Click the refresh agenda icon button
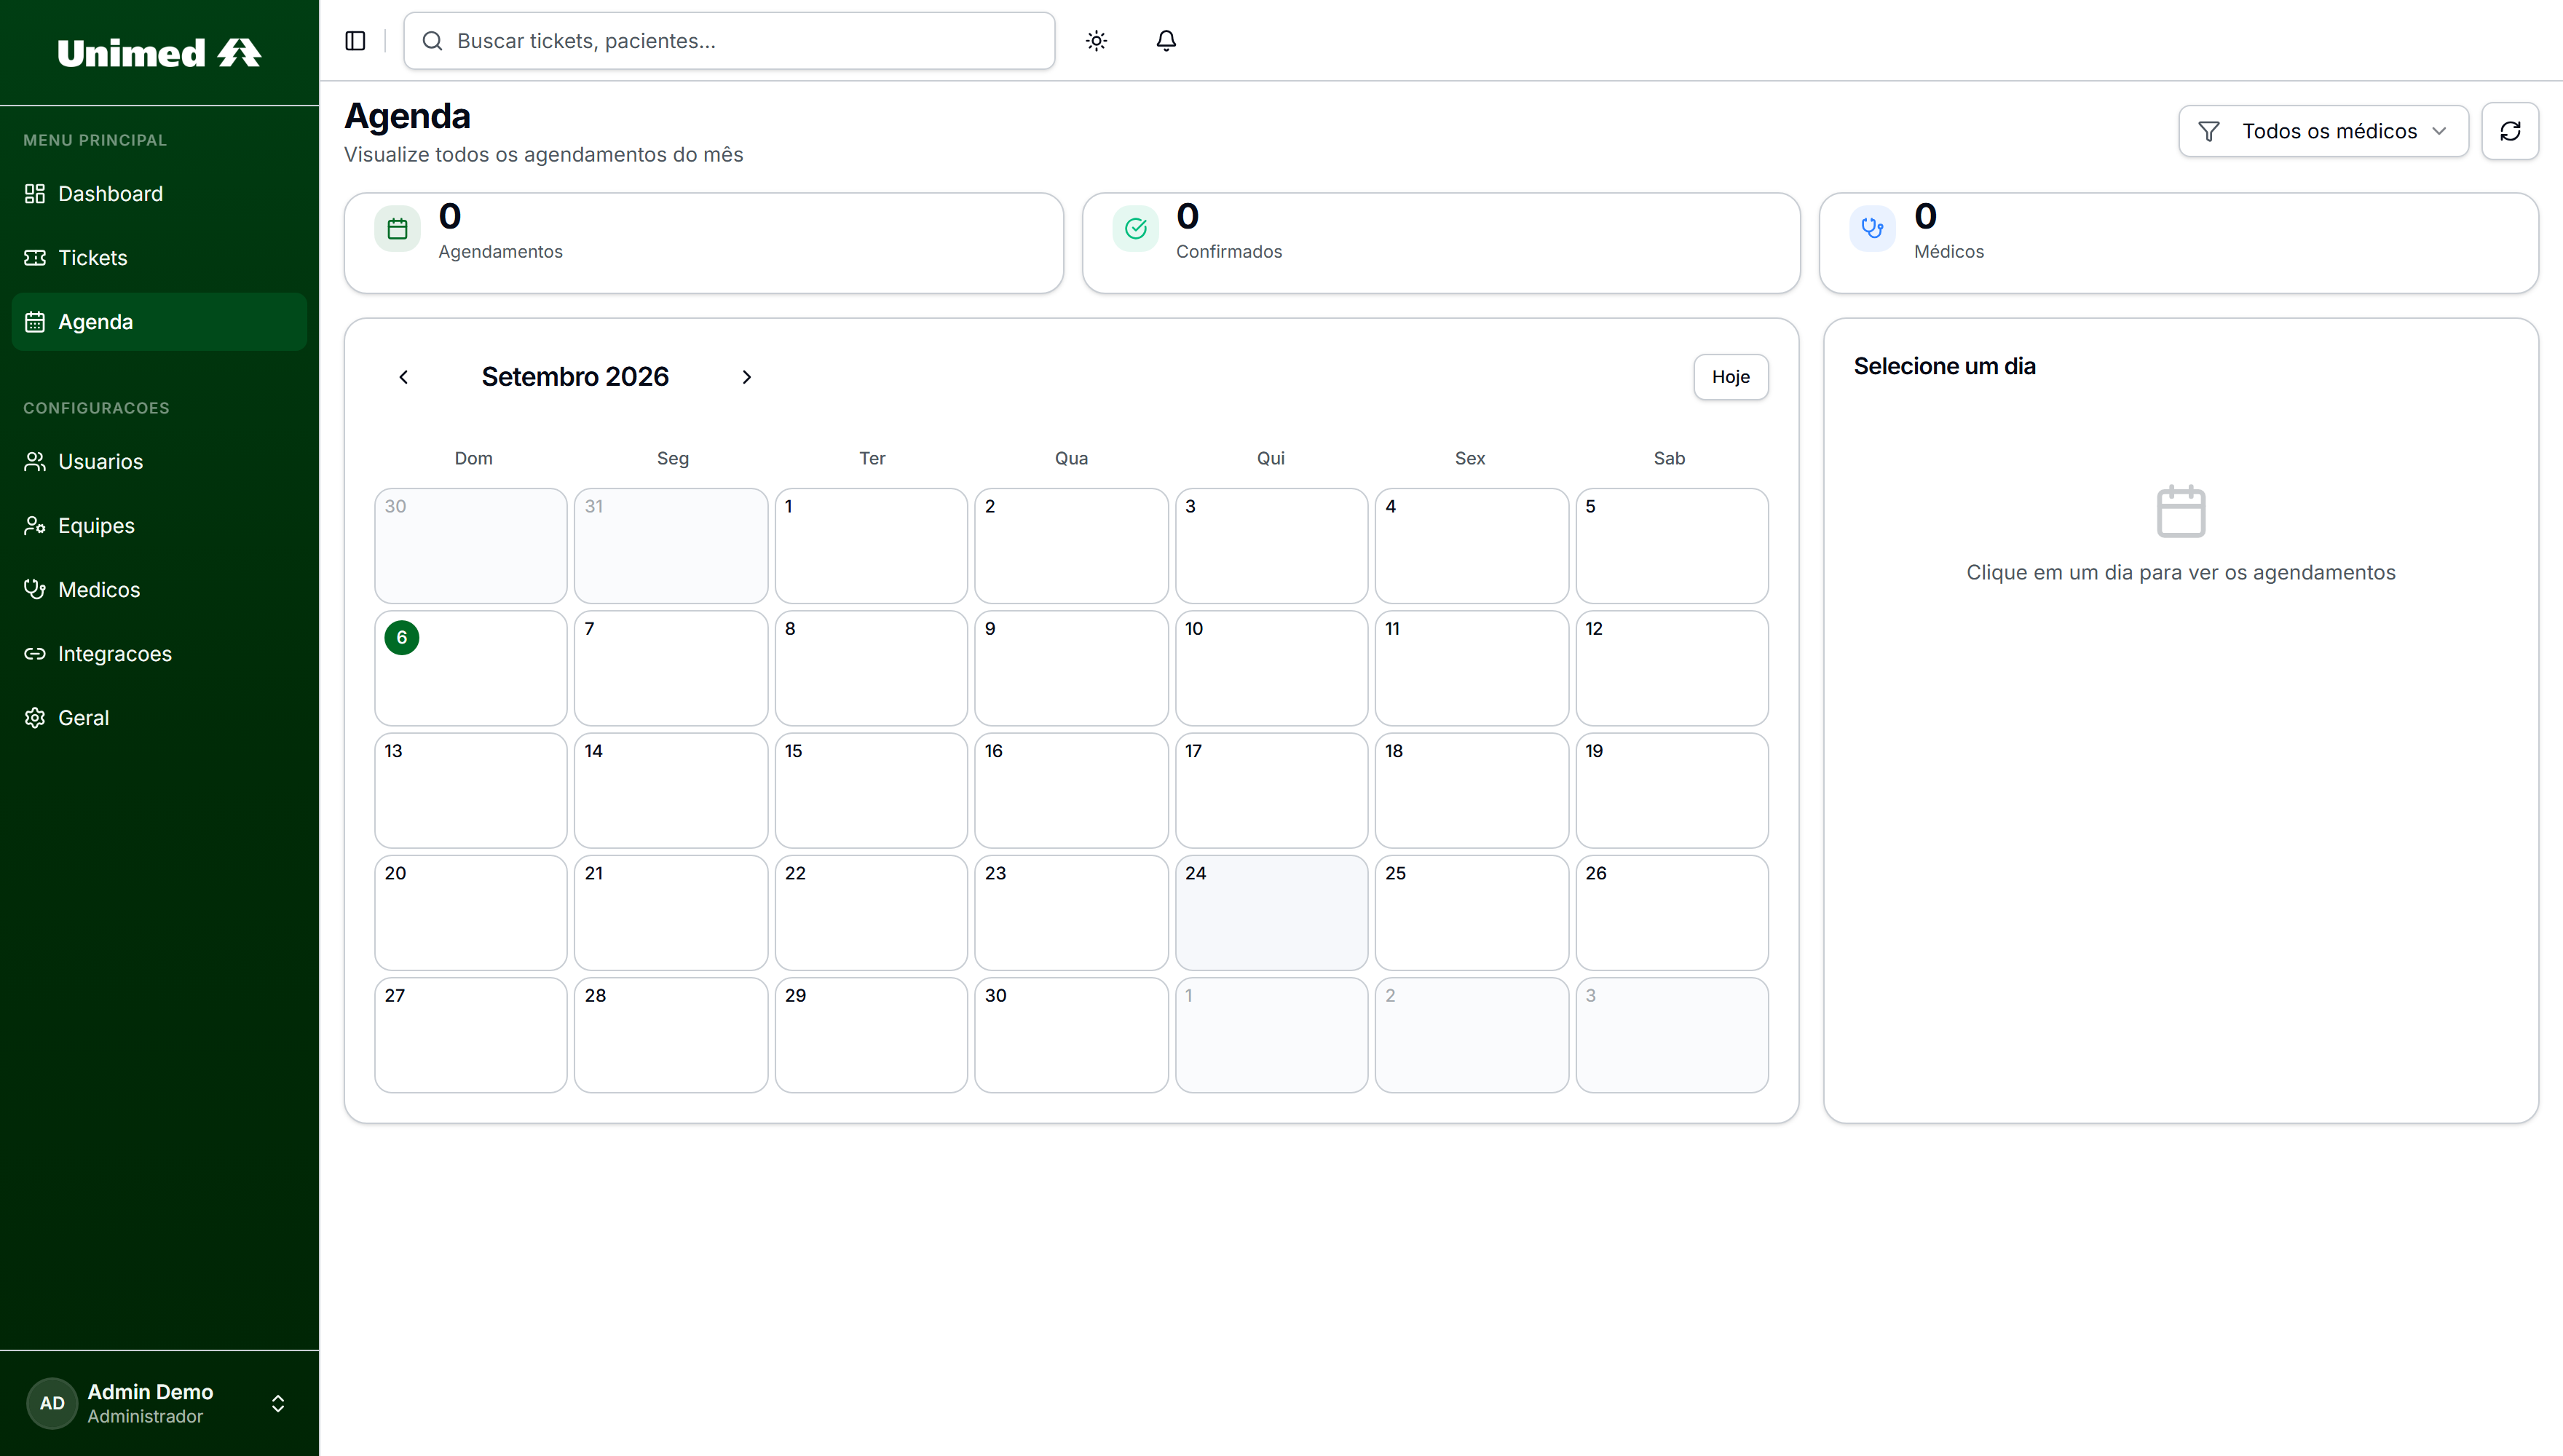 pyautogui.click(x=2510, y=131)
